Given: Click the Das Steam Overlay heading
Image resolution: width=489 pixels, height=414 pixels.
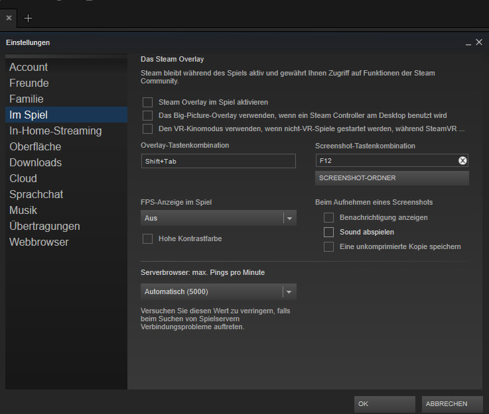Looking at the screenshot, I should coord(172,59).
